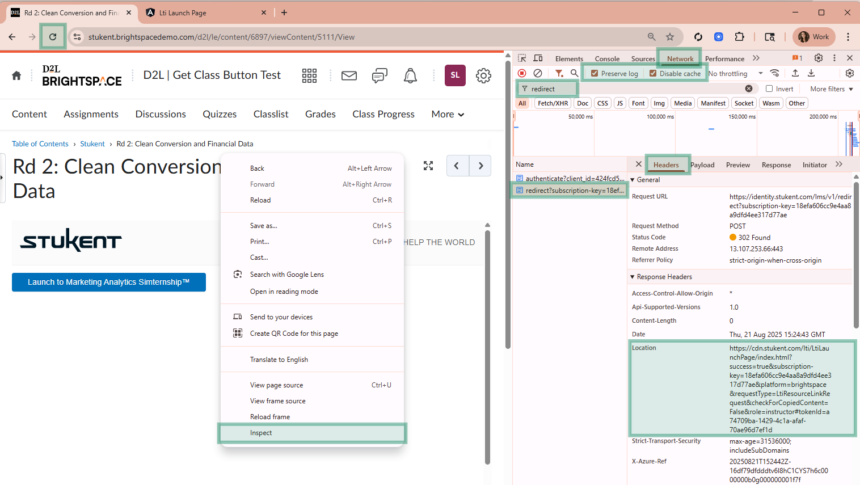The height and width of the screenshot is (485, 860).
Task: Open the course selector waffle grid icon
Action: (x=309, y=75)
